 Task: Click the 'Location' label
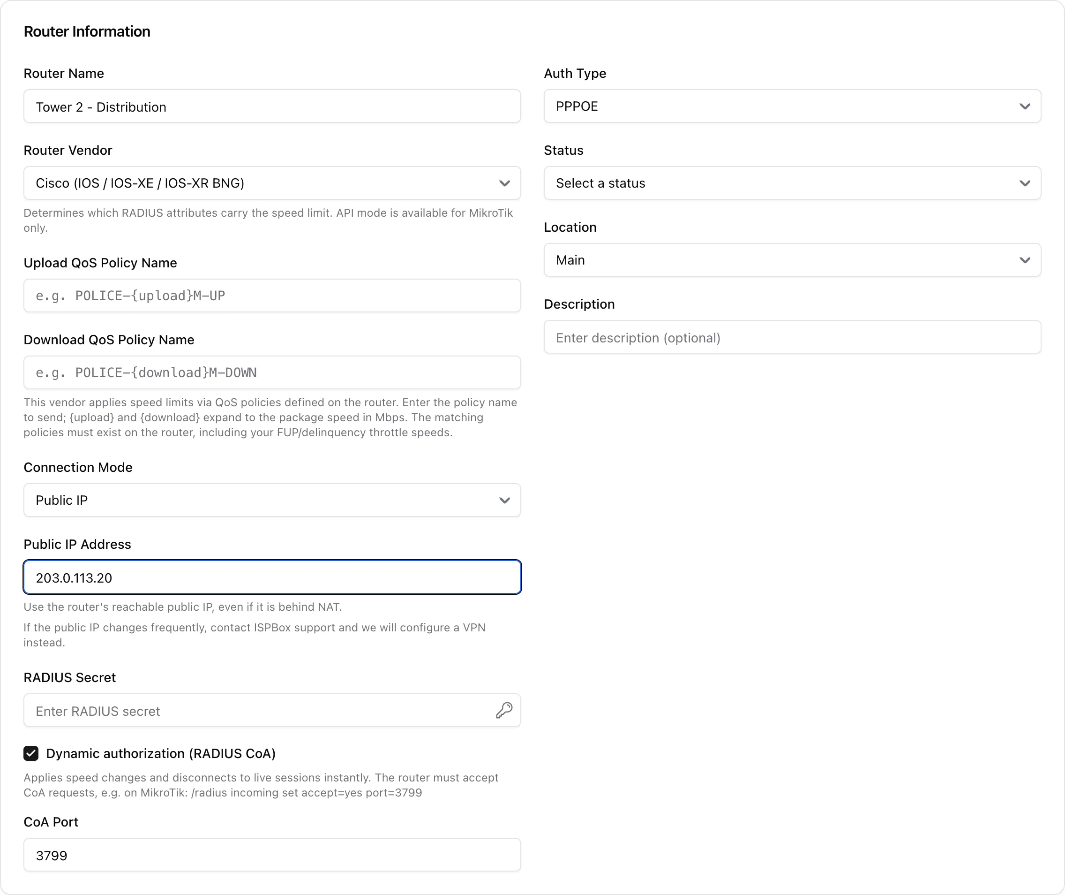click(x=570, y=228)
